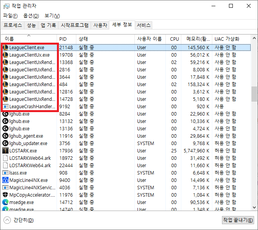Click the lghub_updater.exe icon
Screen dimensions: 258x230
(x=5, y=144)
